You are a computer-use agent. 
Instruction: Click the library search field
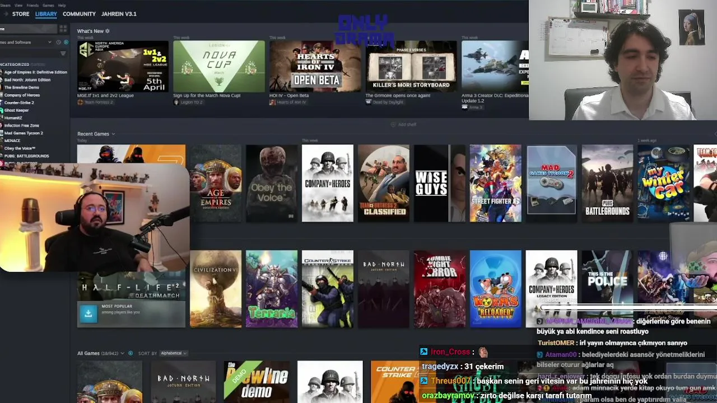coord(28,29)
